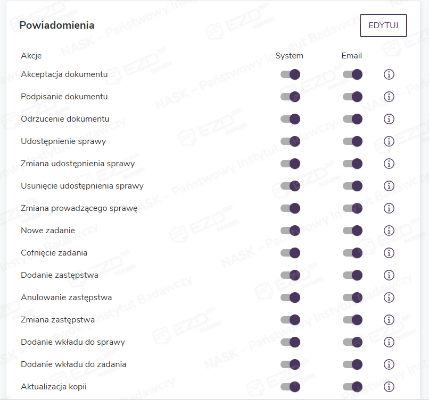View info for Zmiana prowadzącego sprawę

pyautogui.click(x=389, y=208)
